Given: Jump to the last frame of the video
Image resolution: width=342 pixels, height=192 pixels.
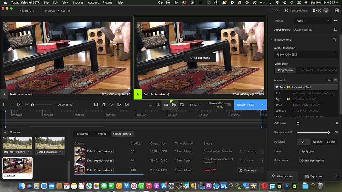Looking at the screenshot, I should click(x=127, y=105).
